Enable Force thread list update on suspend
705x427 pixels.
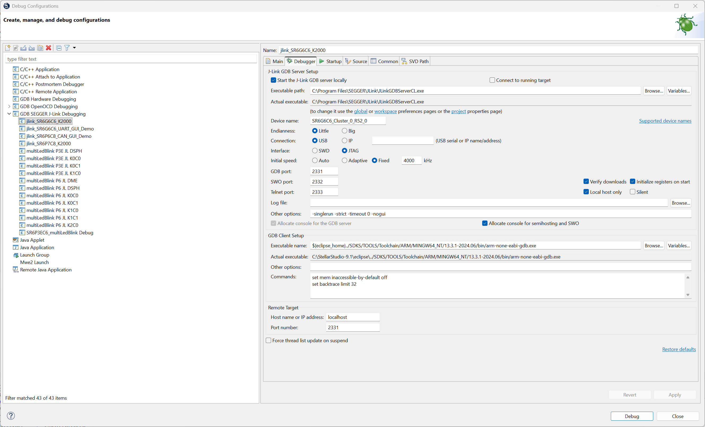(268, 340)
